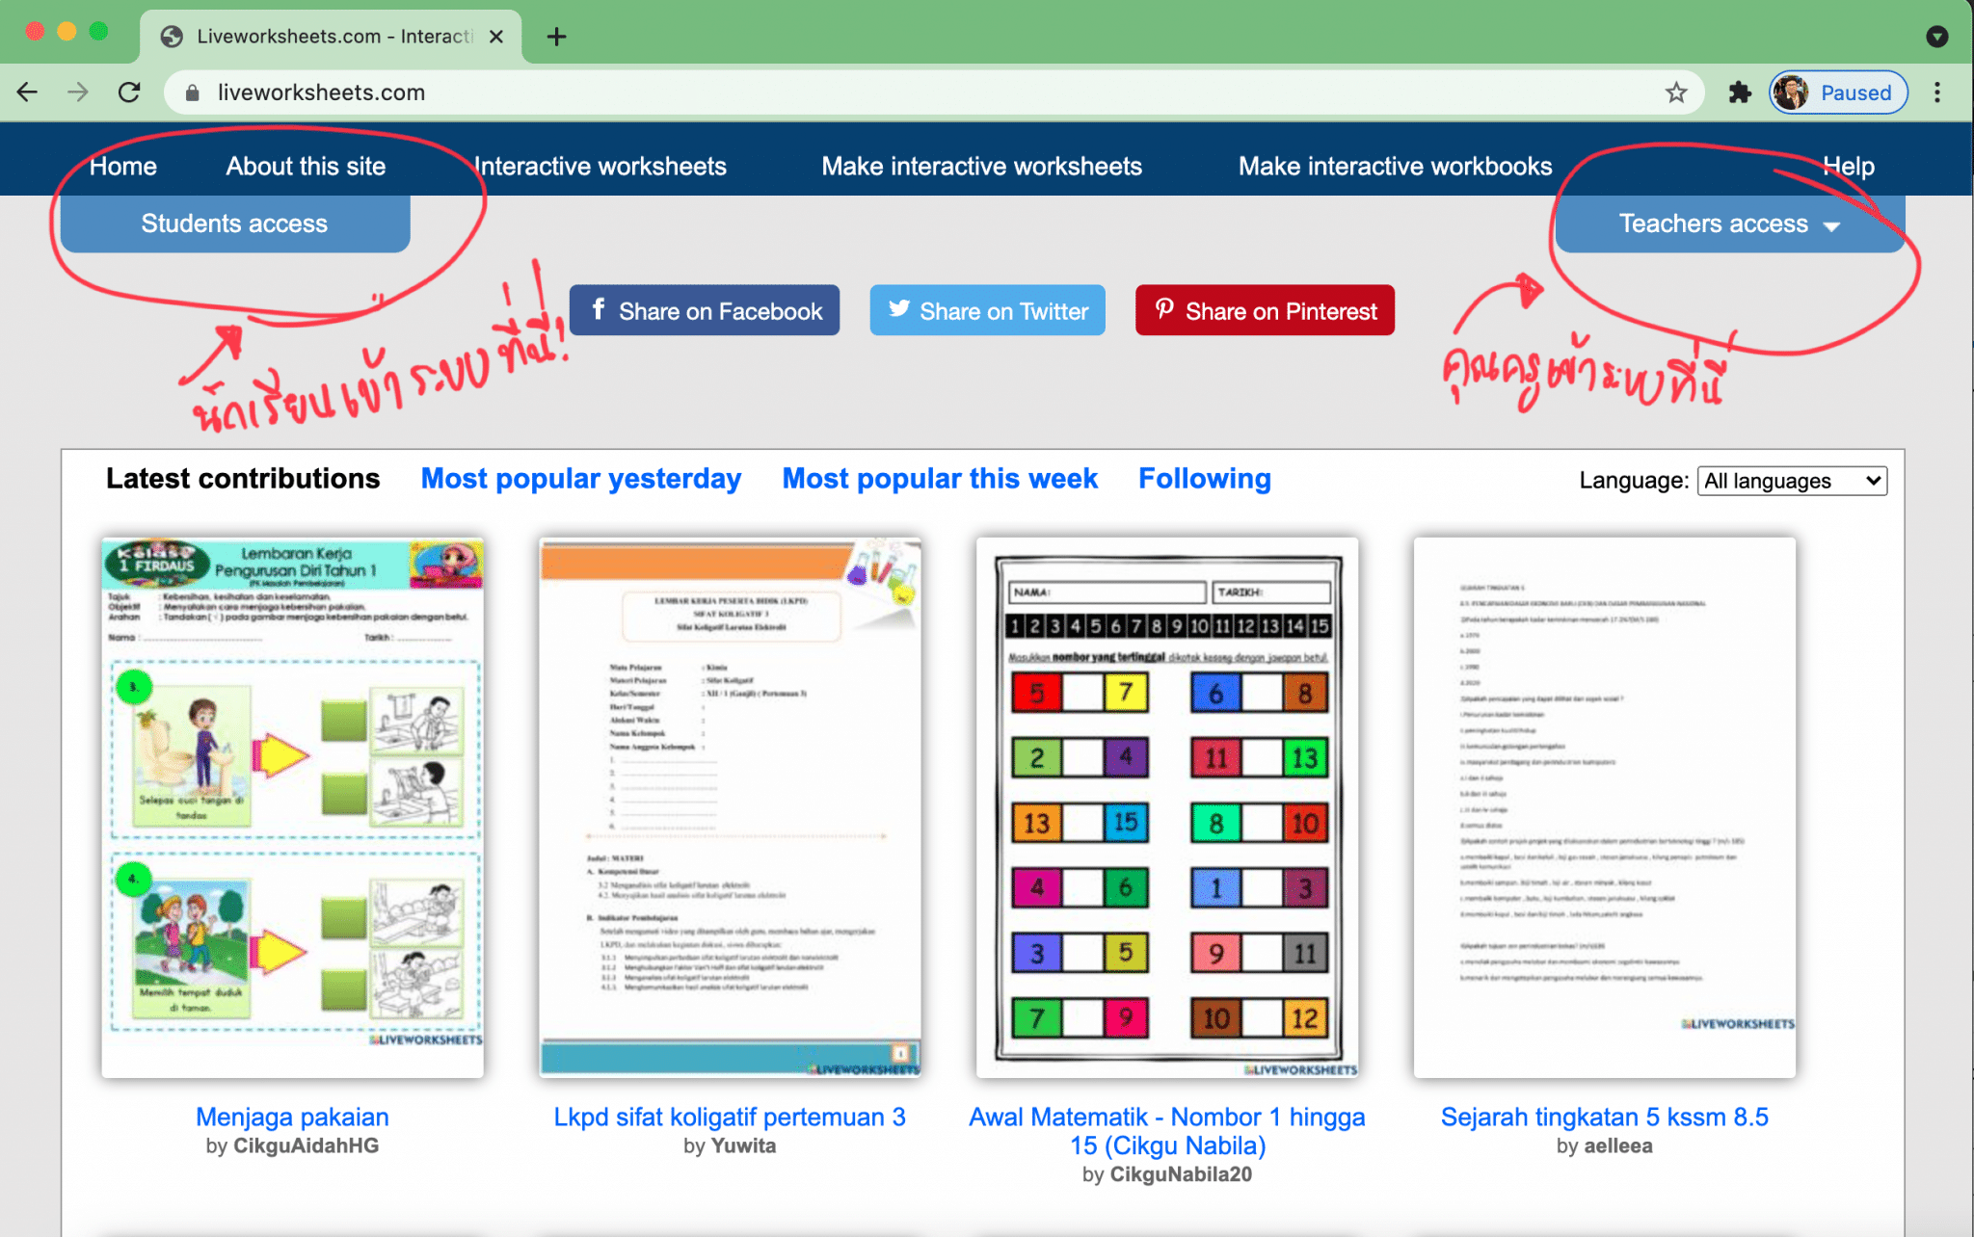Screen dimensions: 1974x1237
Task: Open the Make interactive worksheets menu
Action: coord(982,166)
